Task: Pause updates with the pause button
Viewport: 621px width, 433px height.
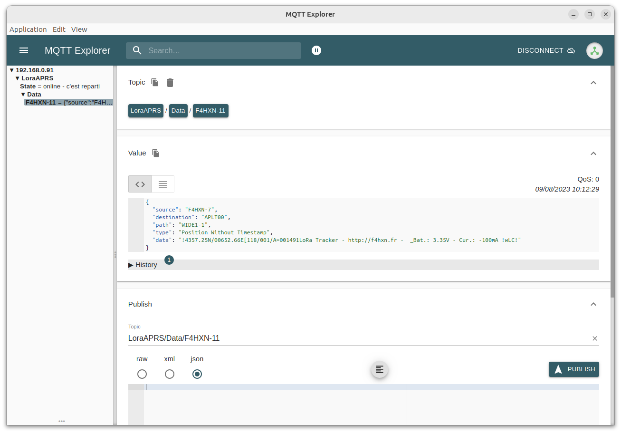Action: click(x=316, y=50)
